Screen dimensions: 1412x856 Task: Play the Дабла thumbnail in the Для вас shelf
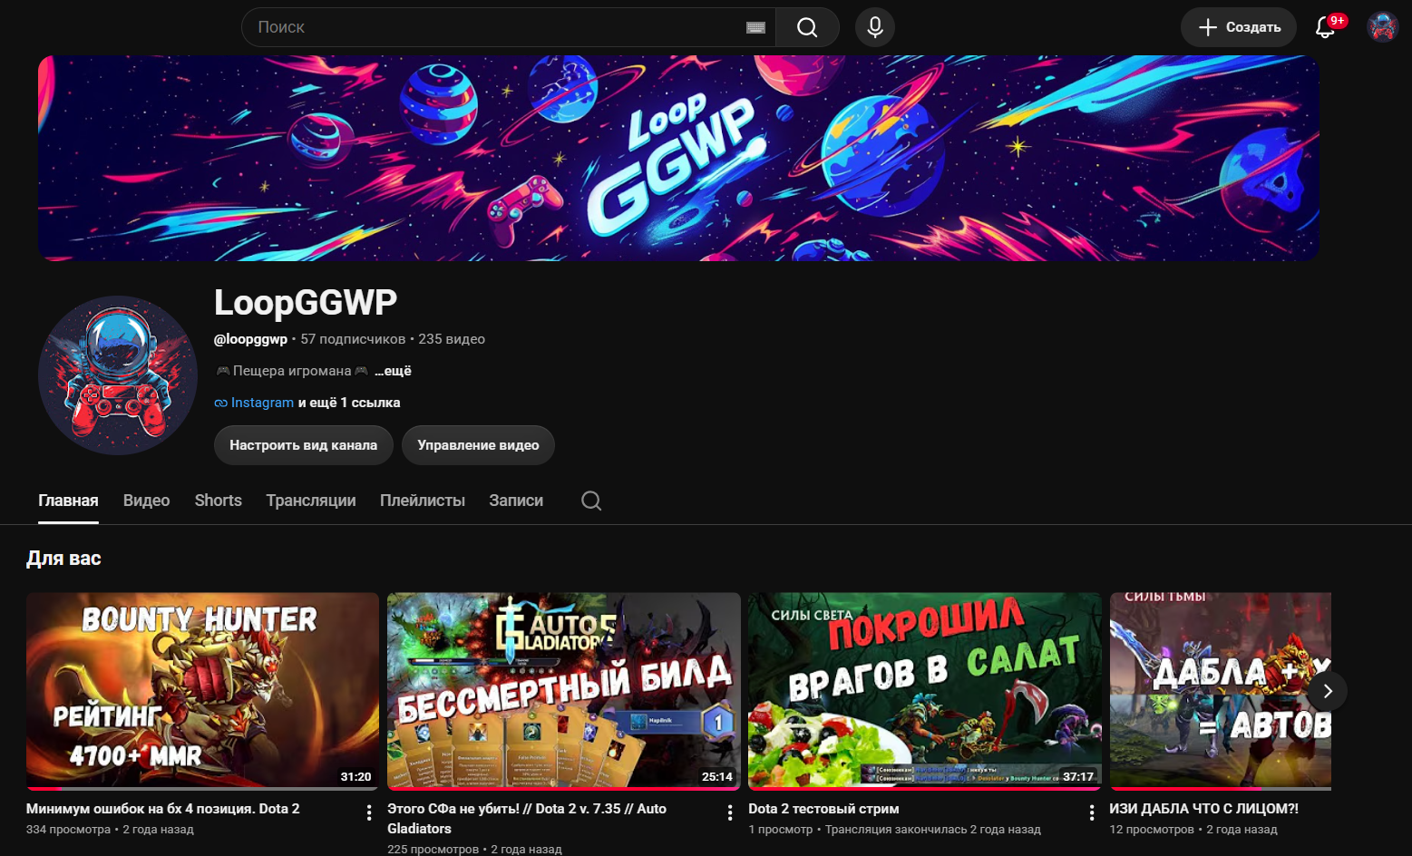(1221, 691)
